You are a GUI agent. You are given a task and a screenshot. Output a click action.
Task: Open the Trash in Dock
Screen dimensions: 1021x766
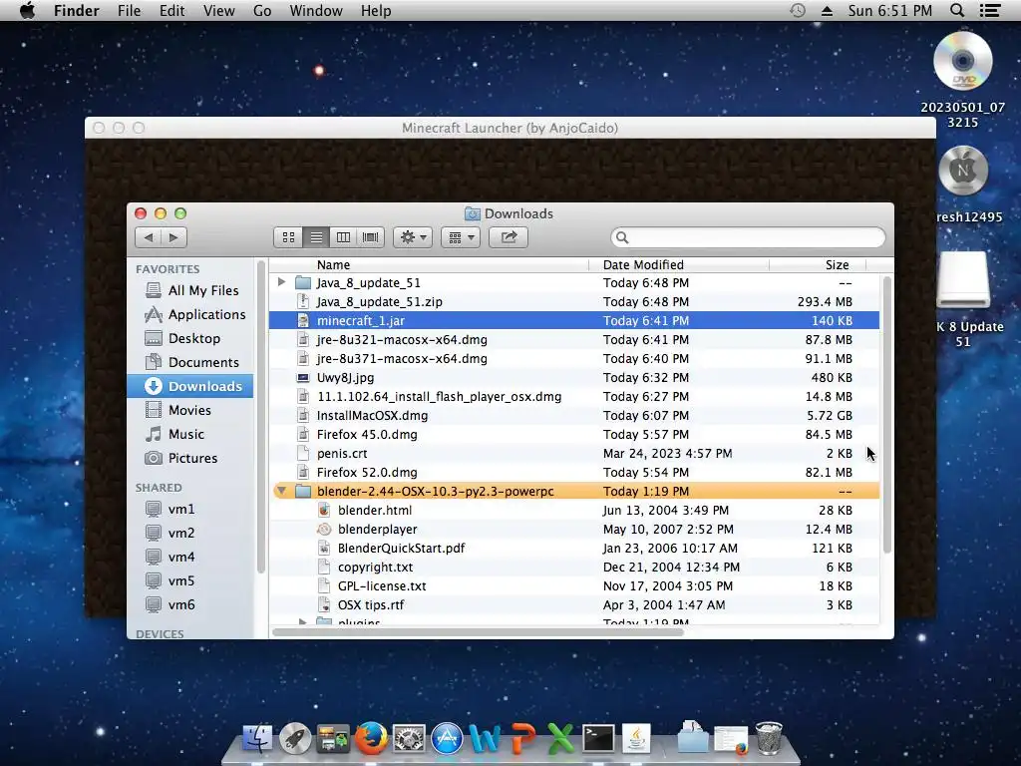(769, 737)
